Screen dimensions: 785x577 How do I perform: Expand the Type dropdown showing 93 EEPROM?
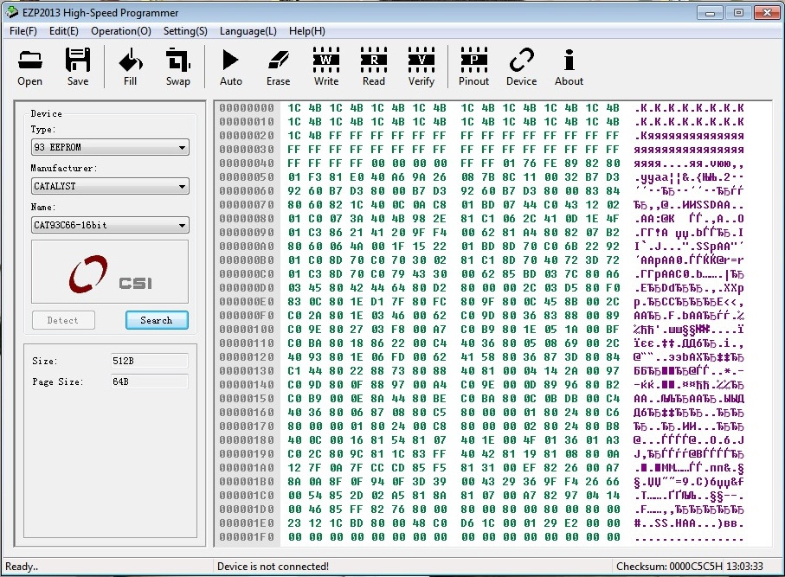[x=109, y=147]
